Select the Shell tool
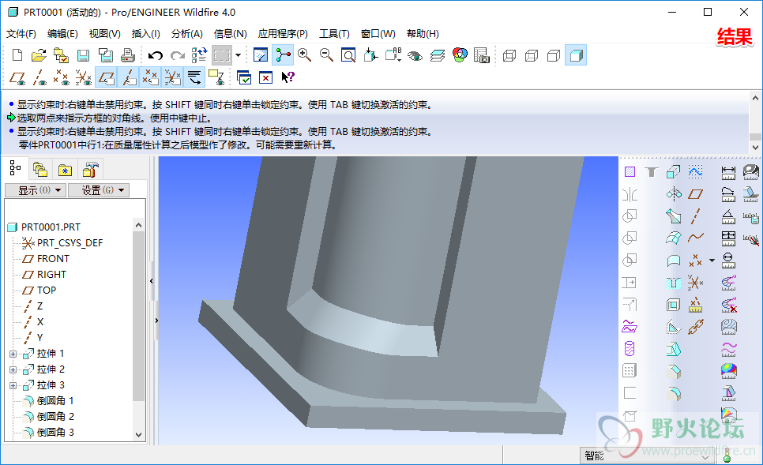763x465 pixels. 674,305
